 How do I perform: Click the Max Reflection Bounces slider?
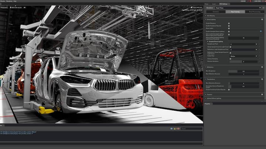click(x=243, y=74)
